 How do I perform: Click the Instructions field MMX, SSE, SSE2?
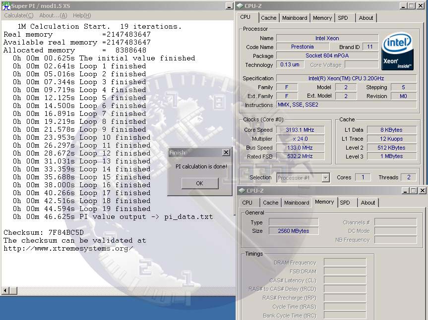pos(346,105)
